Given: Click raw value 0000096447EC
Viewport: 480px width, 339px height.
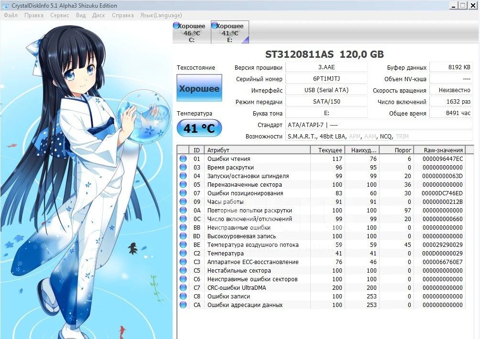Looking at the screenshot, I should 443,159.
